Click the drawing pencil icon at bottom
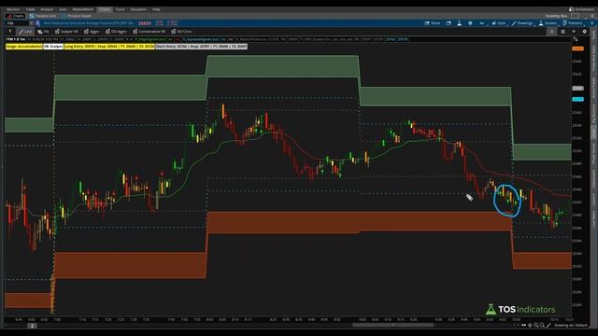Viewport: 598px width, 336px height. (x=548, y=326)
